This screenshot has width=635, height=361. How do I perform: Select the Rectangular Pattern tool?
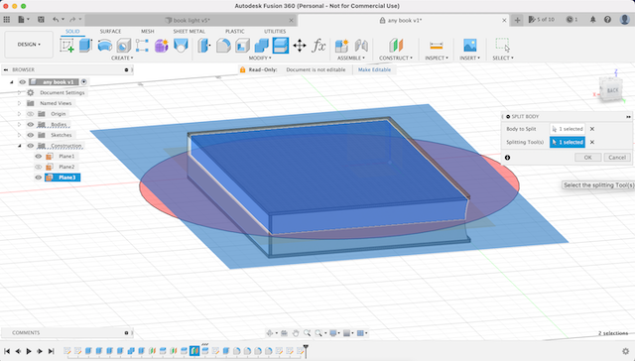coord(142,46)
